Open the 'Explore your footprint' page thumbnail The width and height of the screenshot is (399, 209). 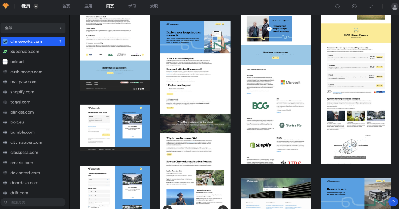[195, 115]
